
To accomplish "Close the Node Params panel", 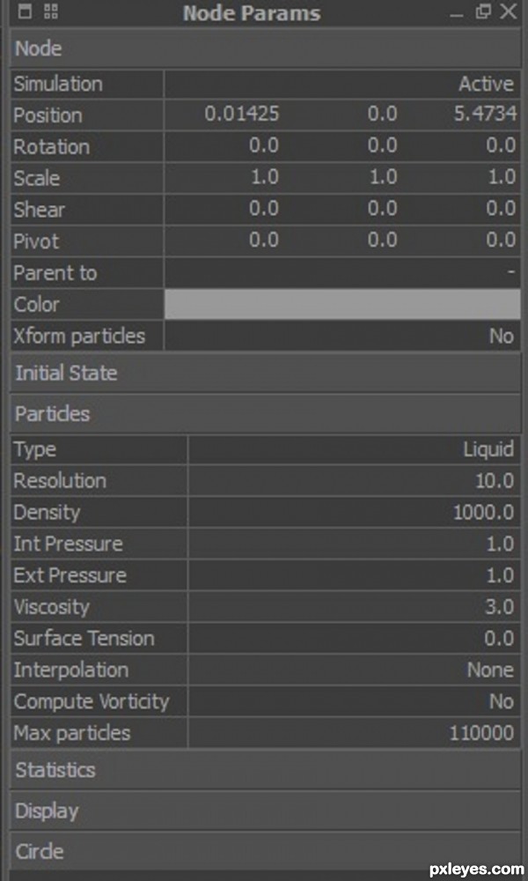I will 508,11.
